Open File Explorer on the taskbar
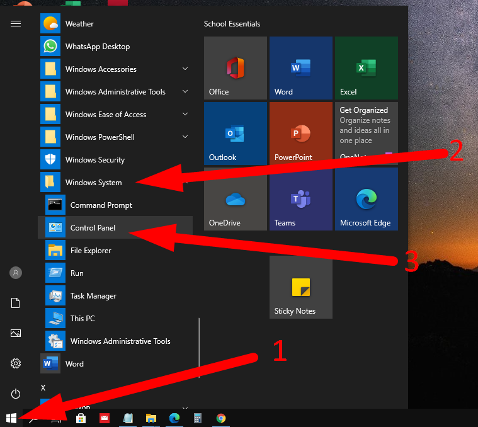 (x=151, y=418)
